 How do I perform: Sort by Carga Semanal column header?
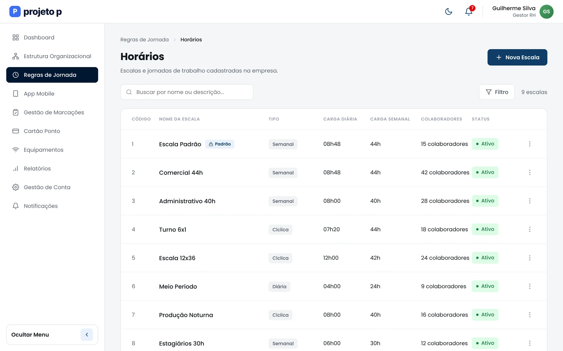[x=390, y=119]
